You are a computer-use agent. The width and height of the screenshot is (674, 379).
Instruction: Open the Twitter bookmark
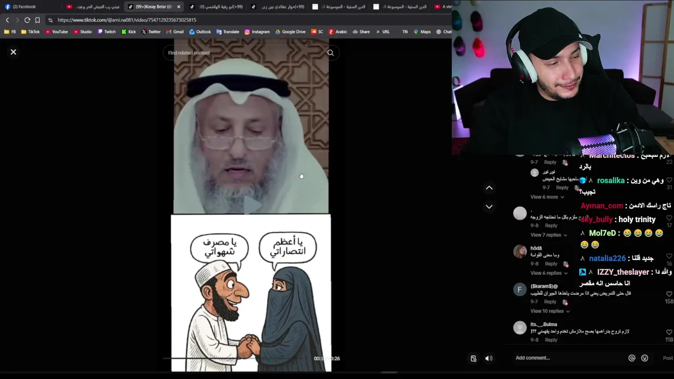pos(151,32)
